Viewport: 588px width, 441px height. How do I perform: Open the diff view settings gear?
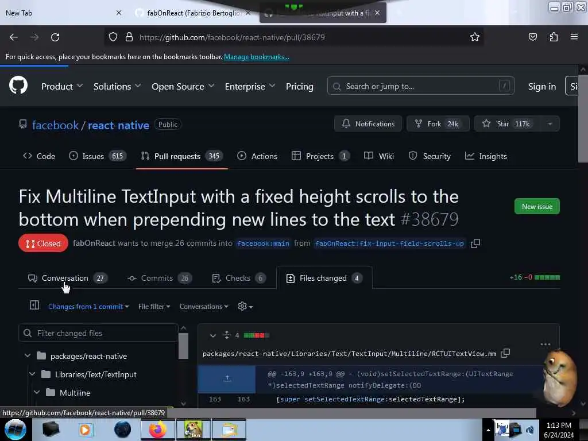245,307
